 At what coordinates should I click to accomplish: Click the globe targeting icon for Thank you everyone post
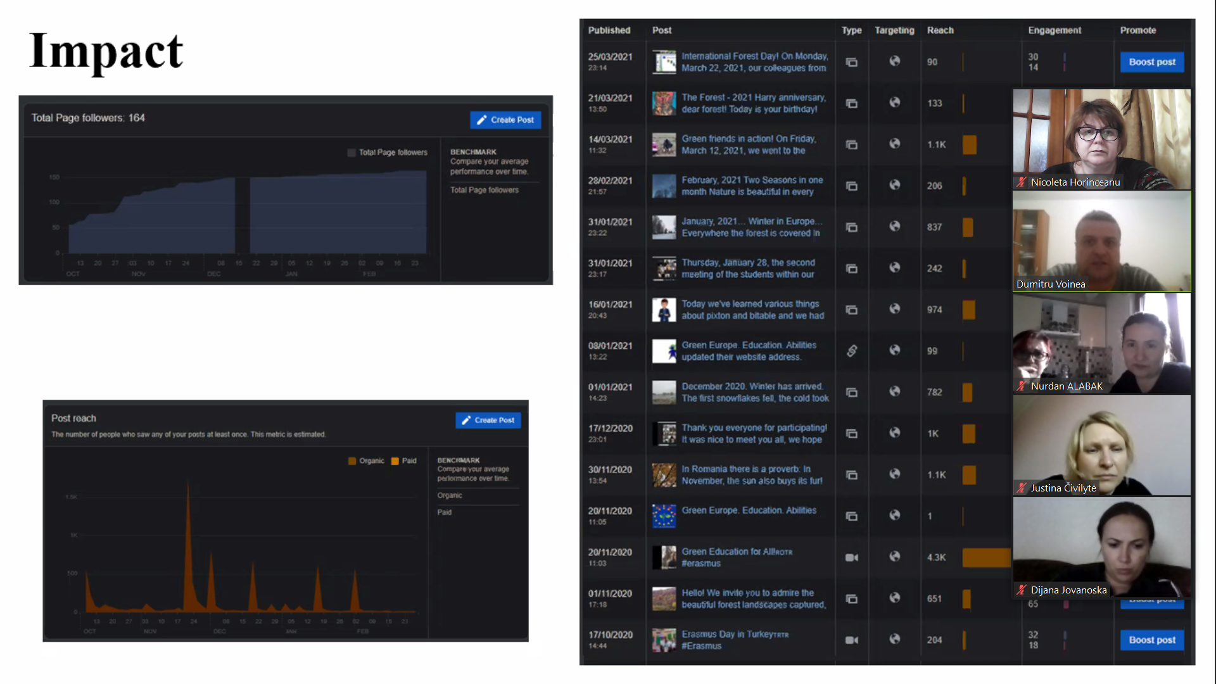[x=894, y=433]
